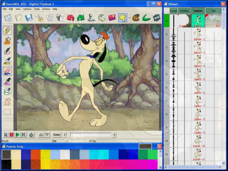Open the Help menu

[x=55, y=9]
